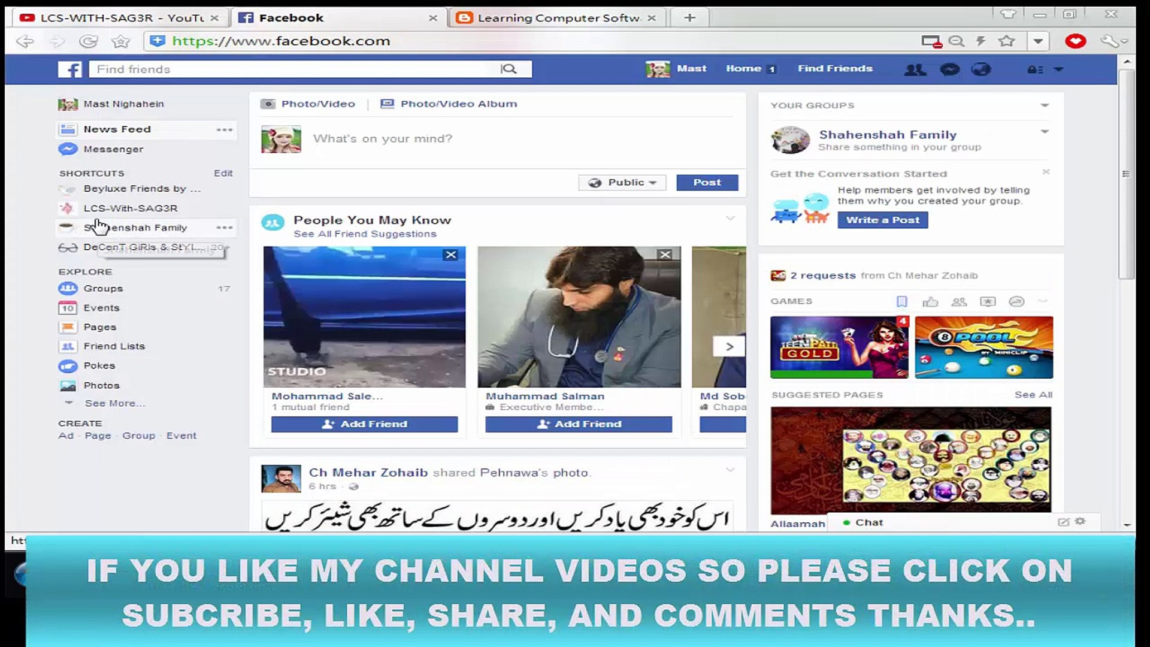
Task: Open the Home menu item
Action: point(743,68)
